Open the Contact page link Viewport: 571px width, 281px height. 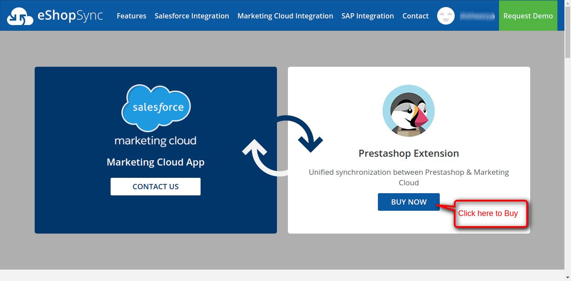tap(415, 16)
